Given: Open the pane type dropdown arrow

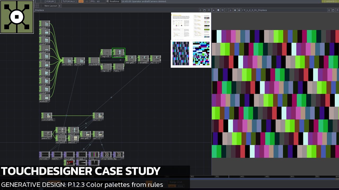Looking at the screenshot, I should (x=214, y=10).
